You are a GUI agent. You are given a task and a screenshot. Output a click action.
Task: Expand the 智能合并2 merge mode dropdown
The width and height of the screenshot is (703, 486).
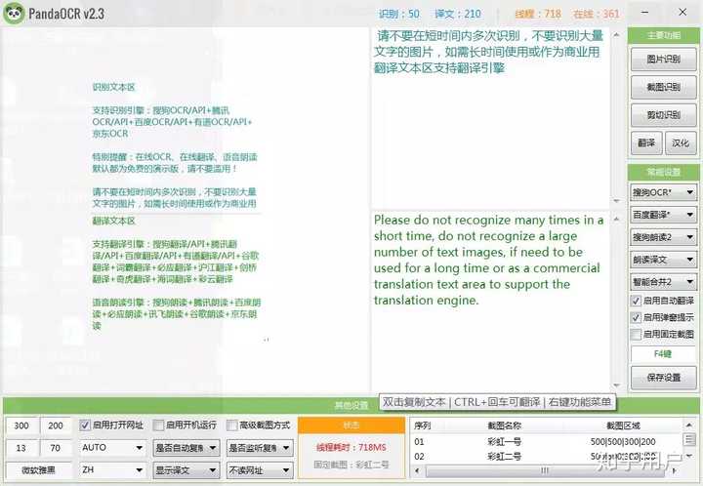pos(663,282)
